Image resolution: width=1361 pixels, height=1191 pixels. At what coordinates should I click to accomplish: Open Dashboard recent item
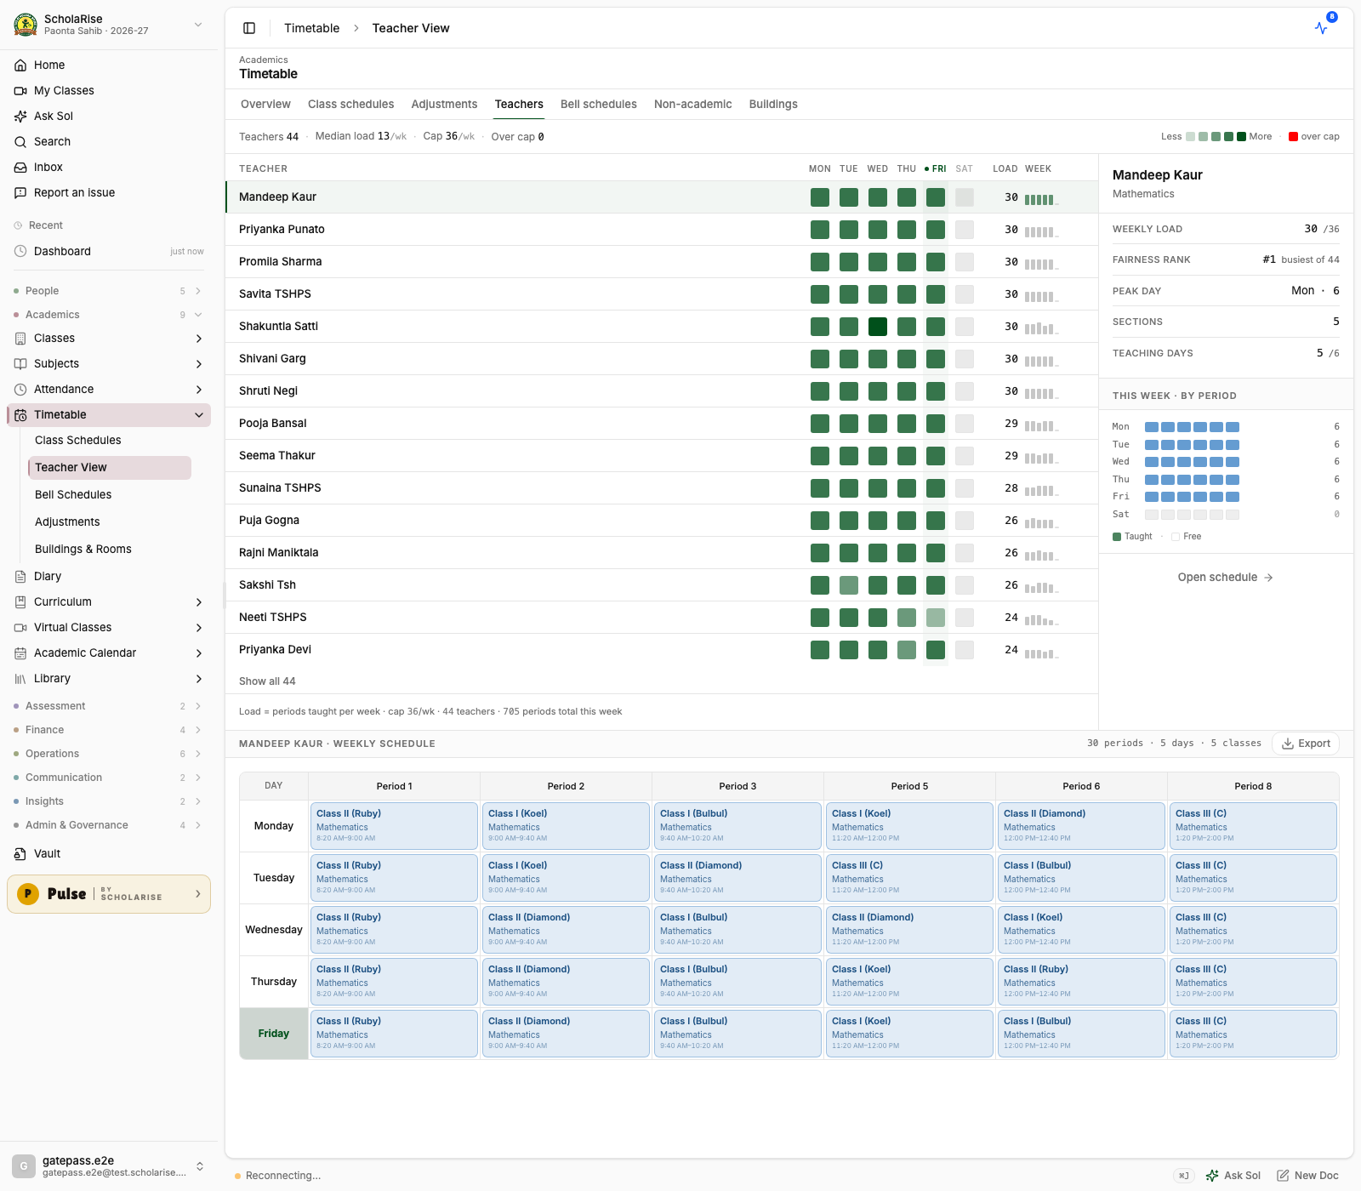coord(109,251)
